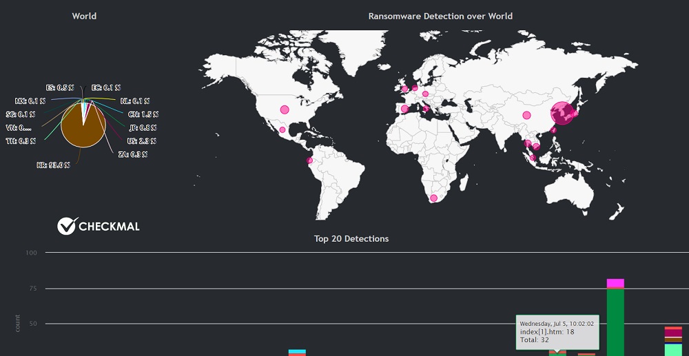Click the Ransomware Detection over World heading
Viewport: 689px width, 356px height.
[440, 16]
